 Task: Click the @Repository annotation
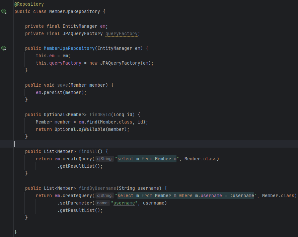(x=29, y=4)
